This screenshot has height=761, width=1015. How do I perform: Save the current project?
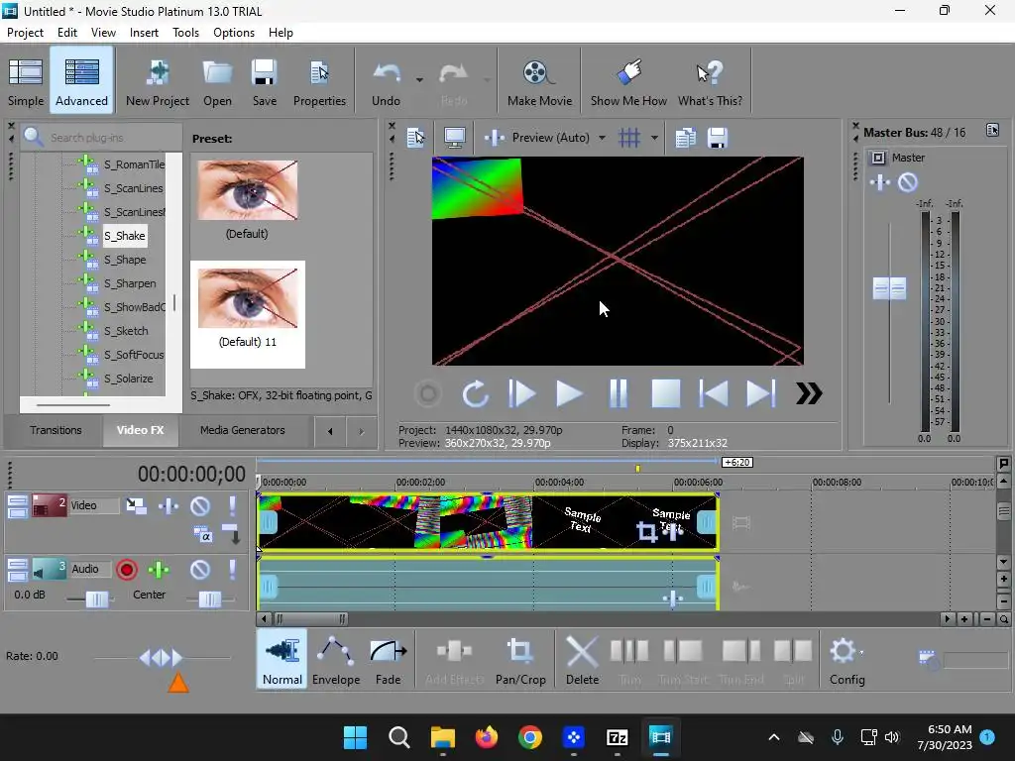coord(264,81)
